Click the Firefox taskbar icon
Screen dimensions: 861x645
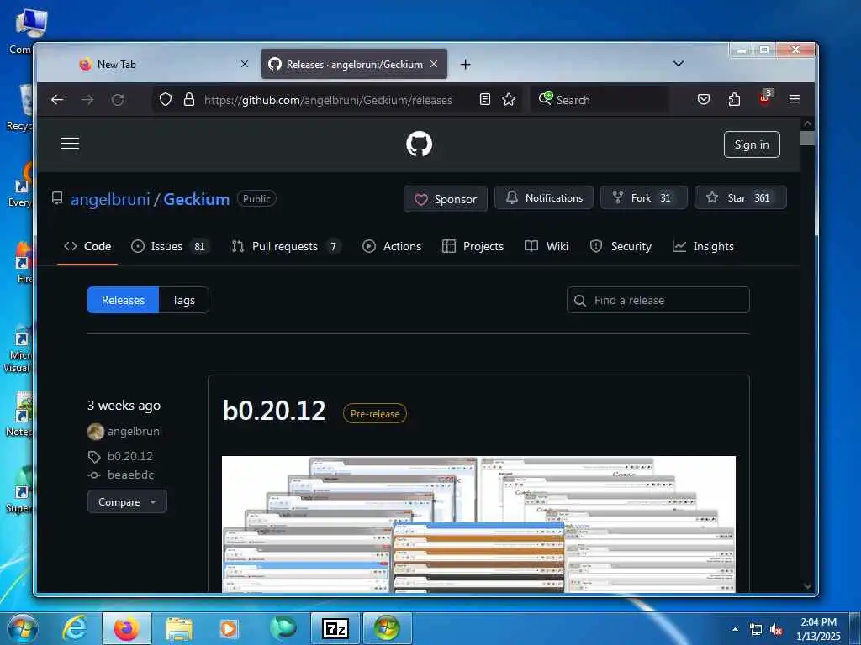(x=126, y=628)
